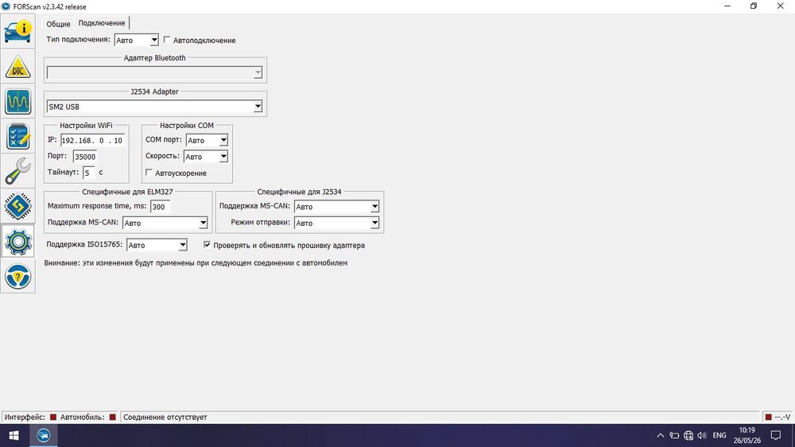Screen dimensions: 795x447
Task: Click the Соединение отсутствует status text
Action: [165, 417]
